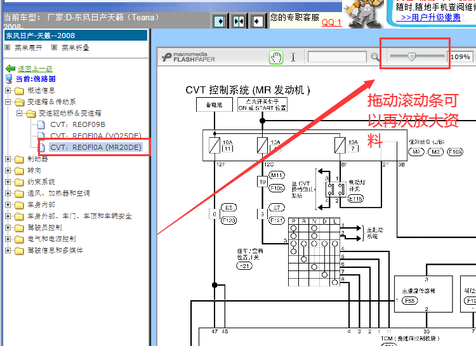Click the left-arrow panel layout button
The height and width of the screenshot is (346, 476).
click(258, 22)
